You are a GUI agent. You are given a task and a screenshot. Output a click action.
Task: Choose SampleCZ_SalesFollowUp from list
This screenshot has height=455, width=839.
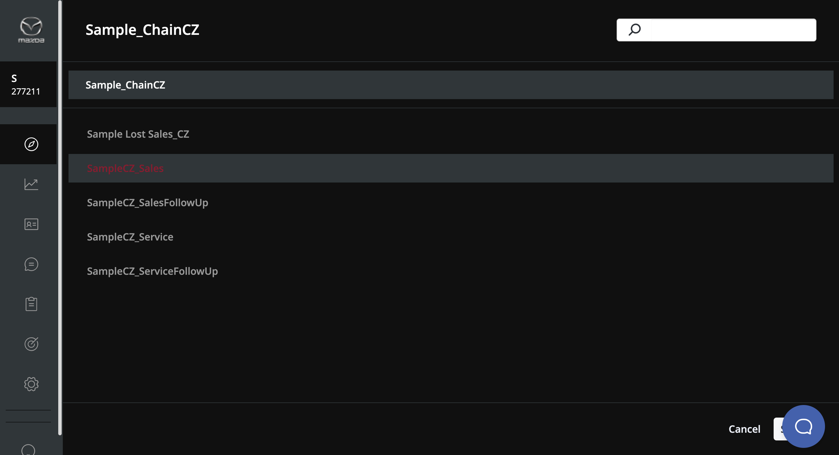click(147, 203)
